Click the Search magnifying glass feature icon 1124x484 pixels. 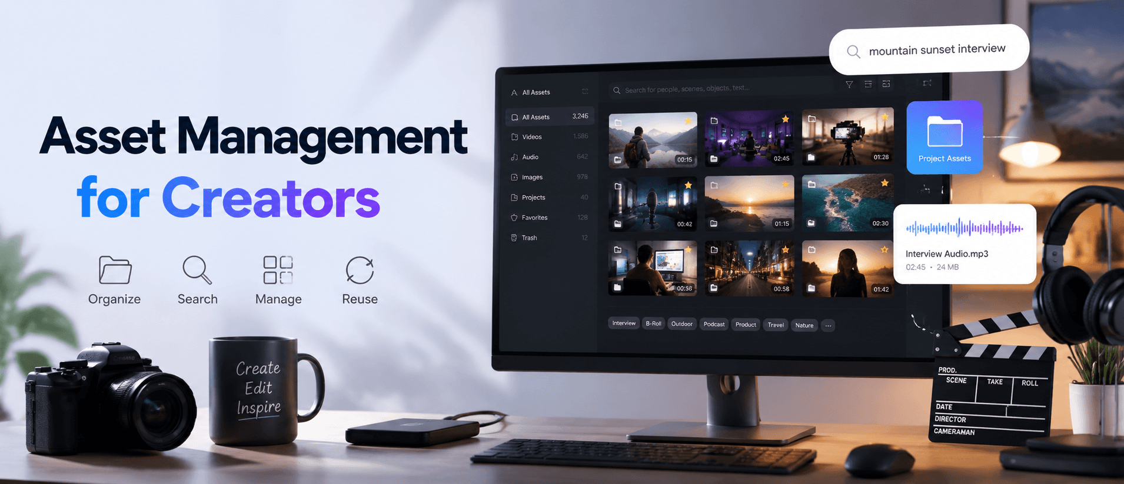[x=197, y=270]
